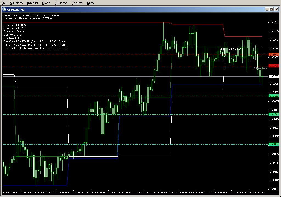The width and height of the screenshot is (281, 197).
Task: Open the Finestra menu
Action: click(x=77, y=3)
